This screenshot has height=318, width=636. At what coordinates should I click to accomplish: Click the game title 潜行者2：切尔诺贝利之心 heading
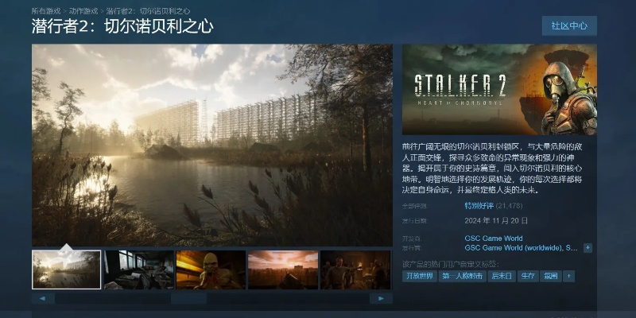122,26
